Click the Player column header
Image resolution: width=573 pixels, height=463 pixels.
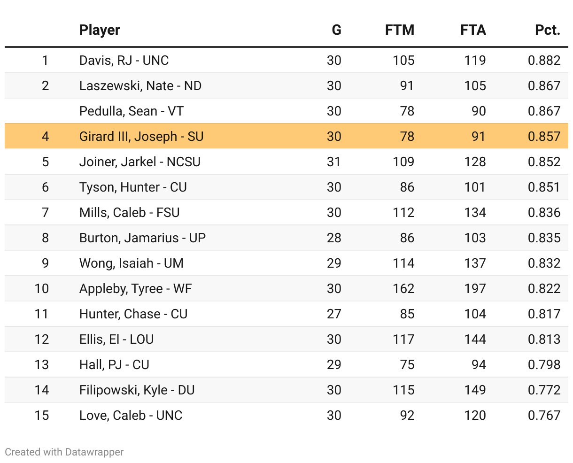[x=100, y=30]
